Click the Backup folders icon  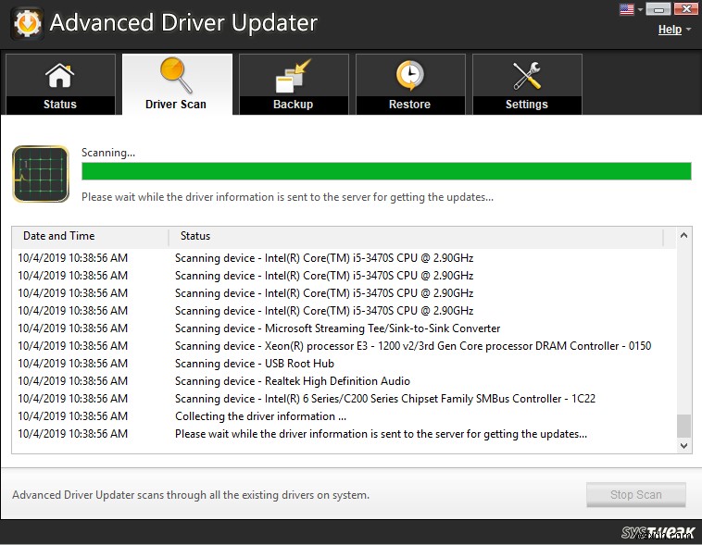coord(294,76)
